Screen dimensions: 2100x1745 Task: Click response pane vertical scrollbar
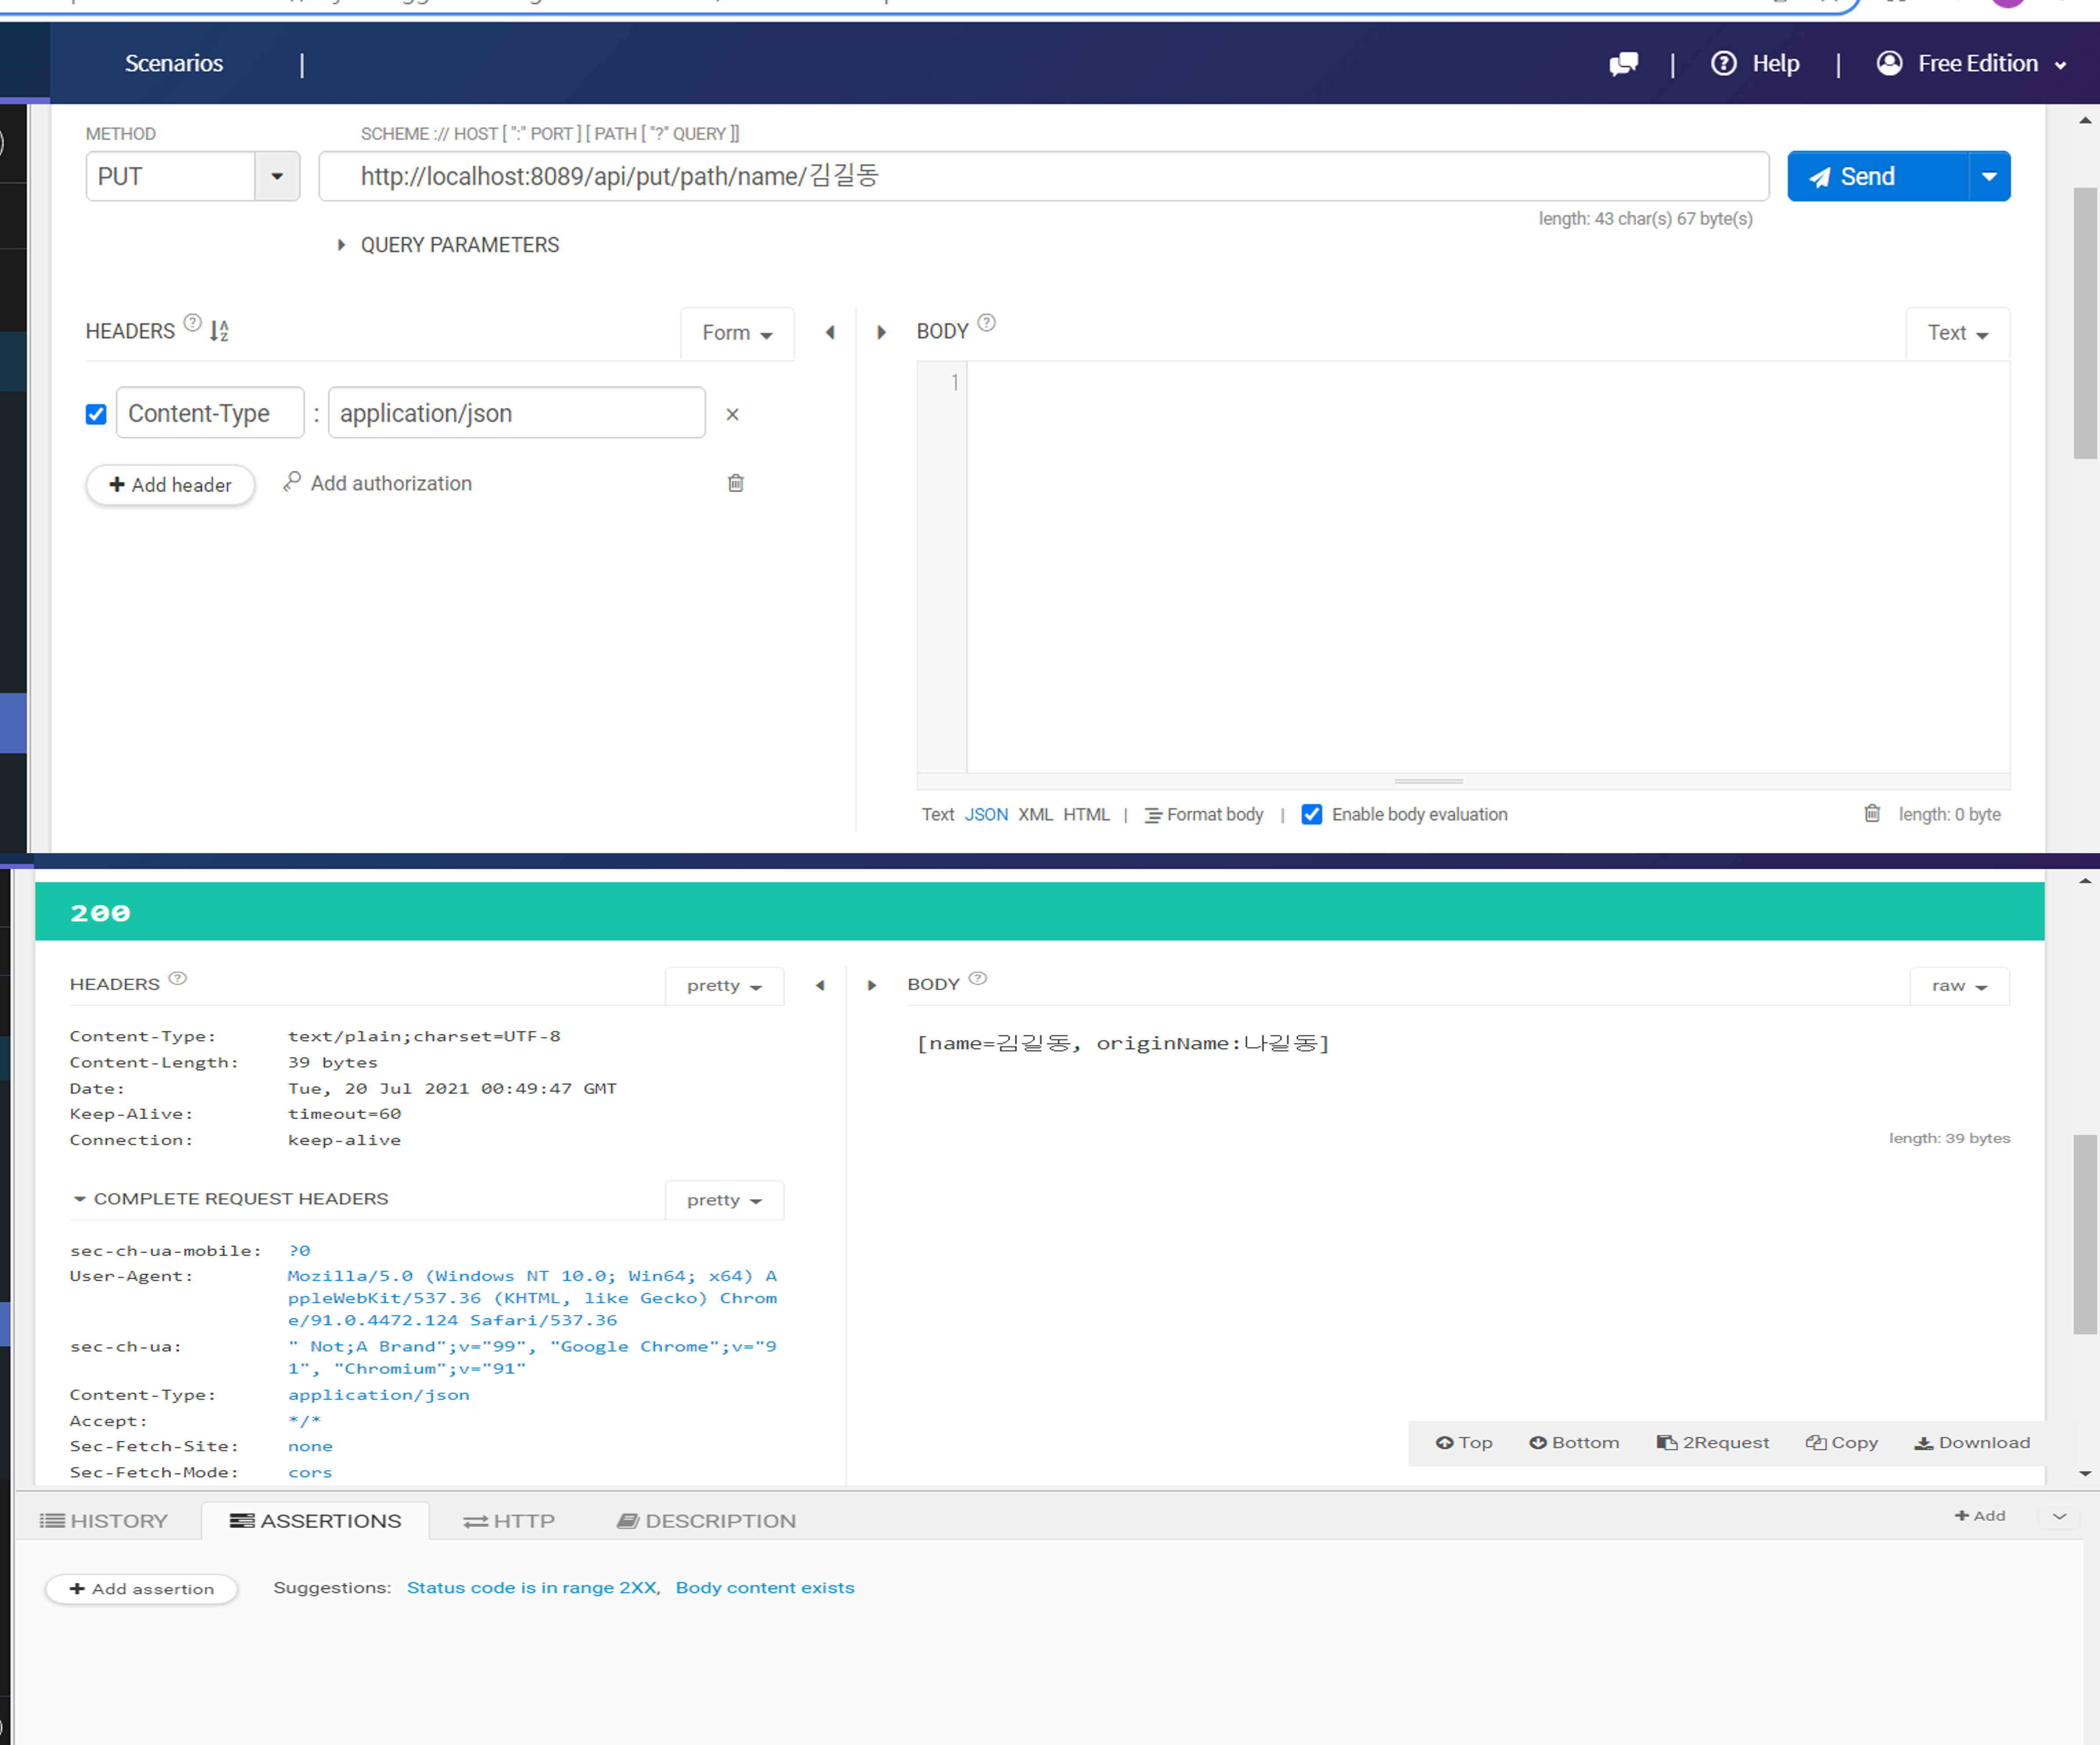pyautogui.click(x=2085, y=1234)
